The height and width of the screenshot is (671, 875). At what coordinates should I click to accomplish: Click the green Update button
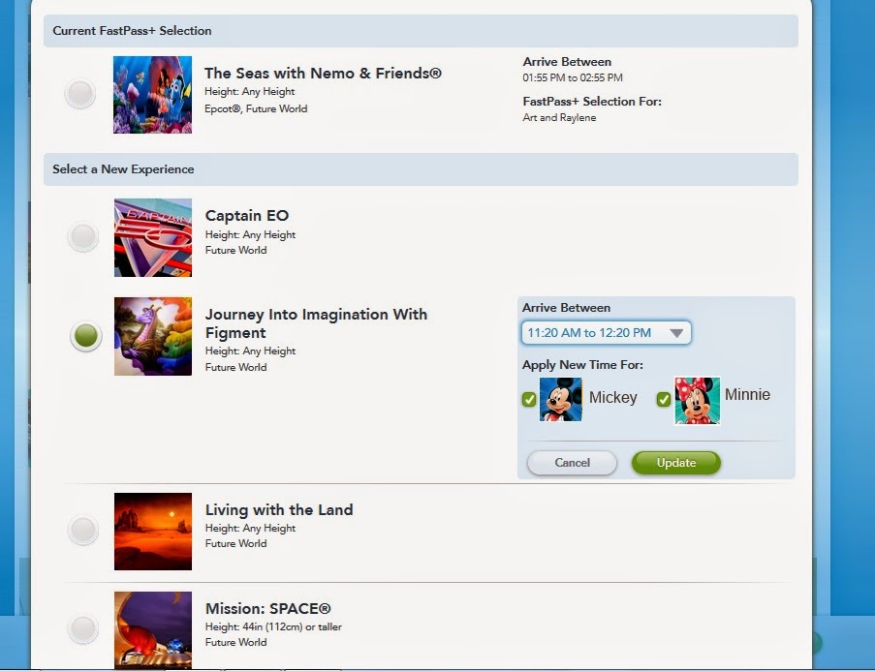(x=675, y=463)
